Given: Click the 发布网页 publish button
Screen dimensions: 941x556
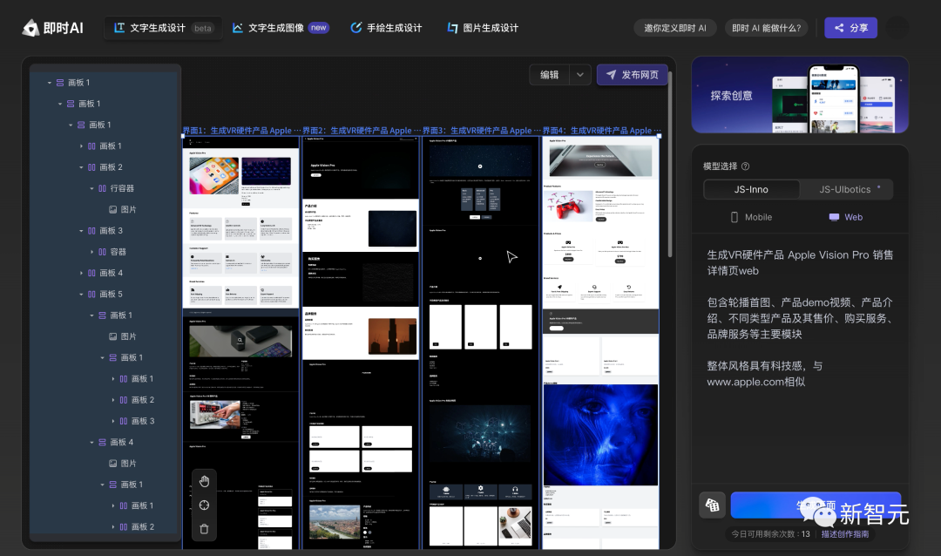Looking at the screenshot, I should click(632, 74).
